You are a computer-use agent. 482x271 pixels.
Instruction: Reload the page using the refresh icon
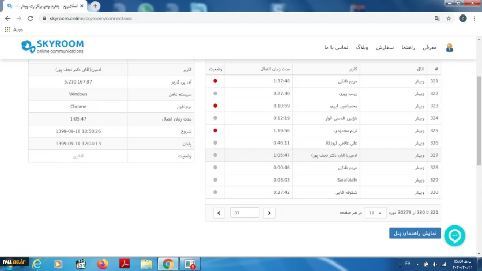click(31, 18)
